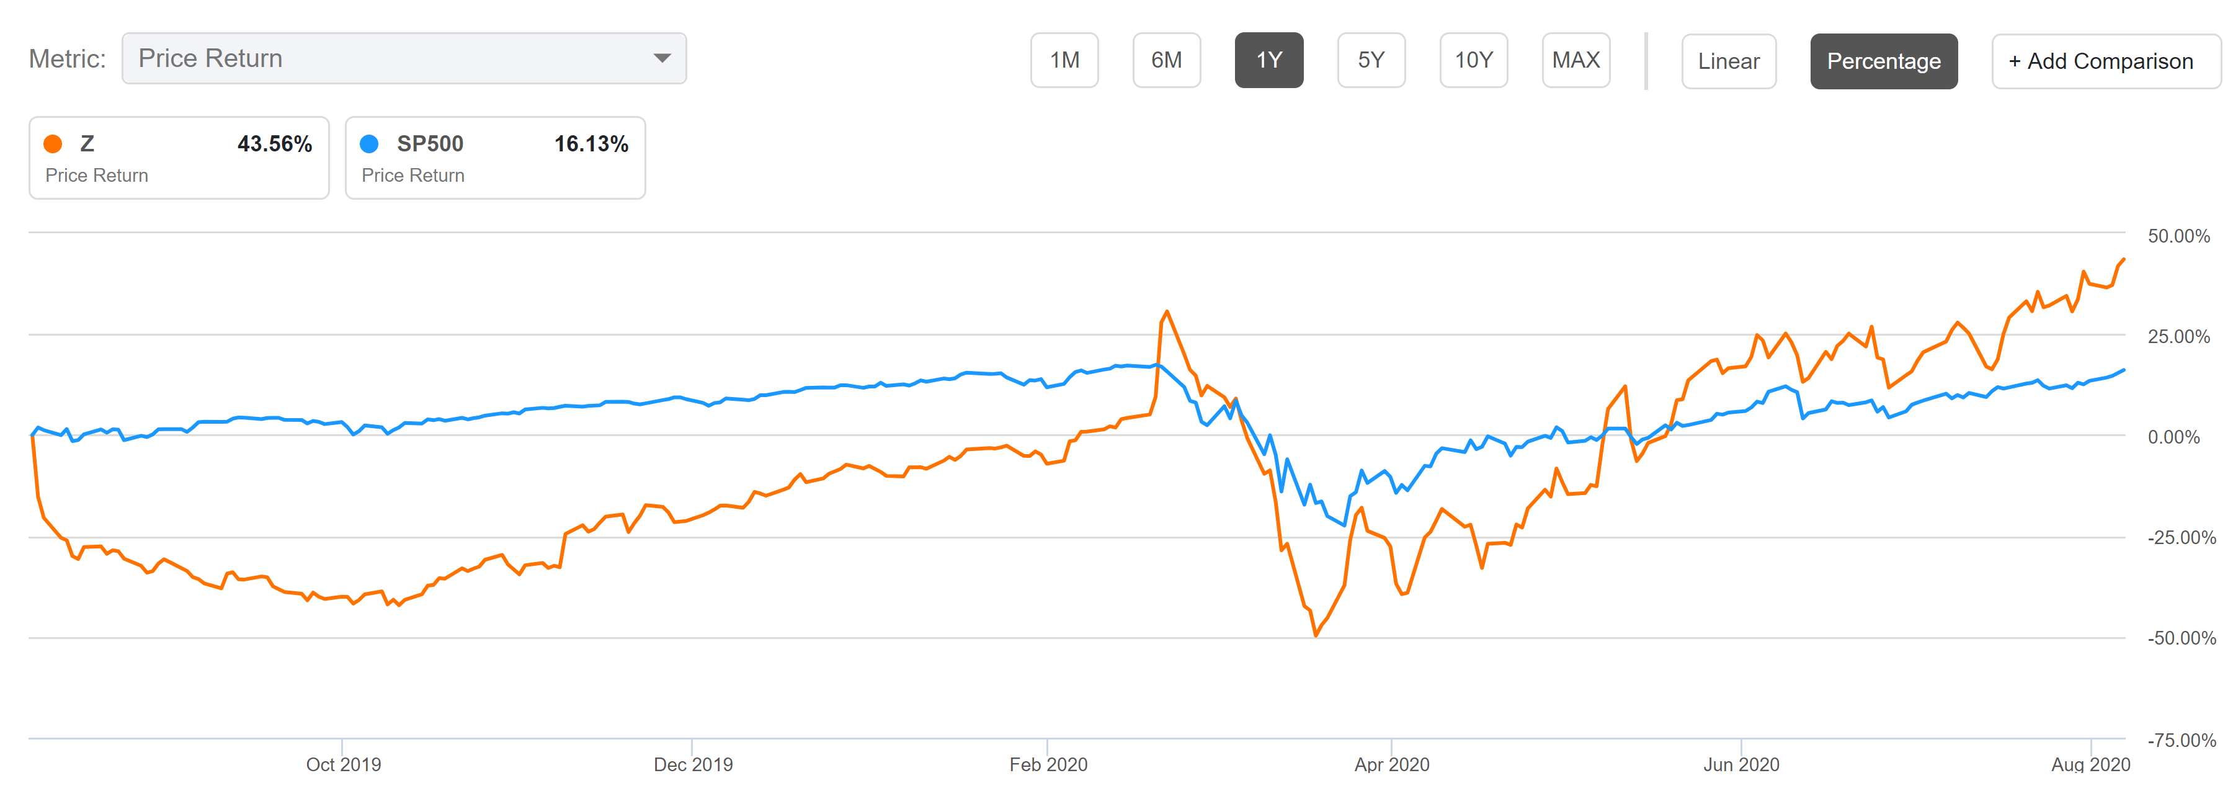Select the Z Price Return legend card
This screenshot has height=791, width=2233.
[177, 157]
